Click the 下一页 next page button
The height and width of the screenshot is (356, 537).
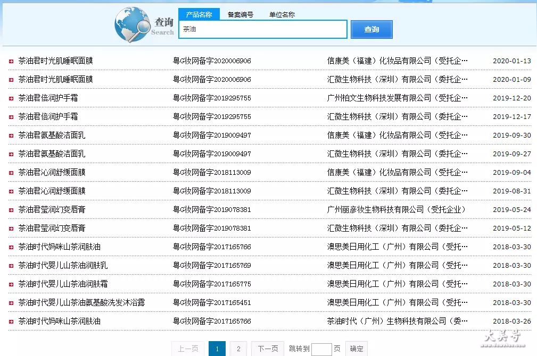coord(268,349)
